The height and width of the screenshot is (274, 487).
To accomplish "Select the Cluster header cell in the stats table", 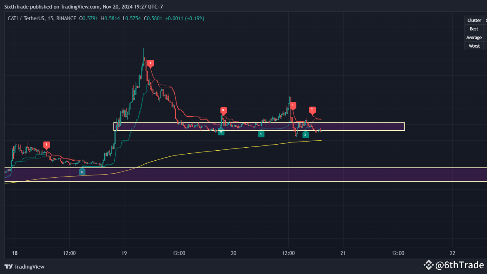I will pos(474,20).
